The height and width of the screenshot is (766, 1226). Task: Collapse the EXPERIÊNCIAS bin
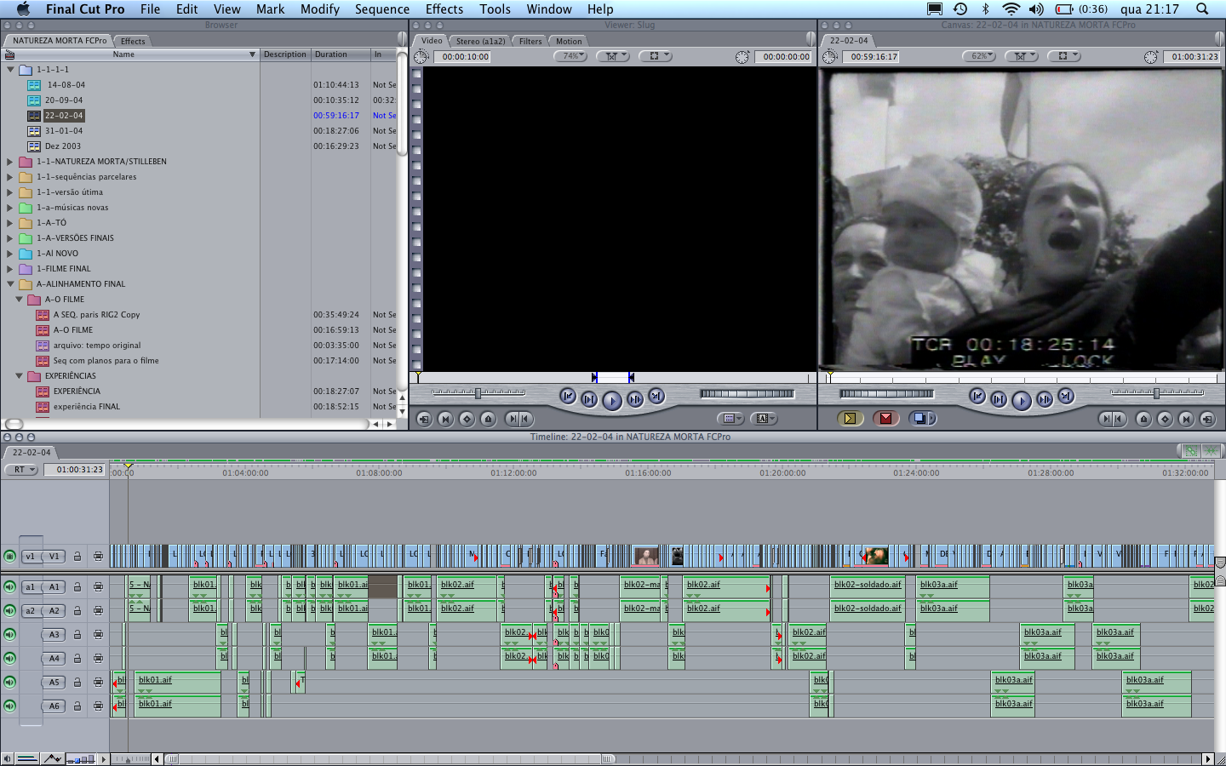click(x=19, y=376)
